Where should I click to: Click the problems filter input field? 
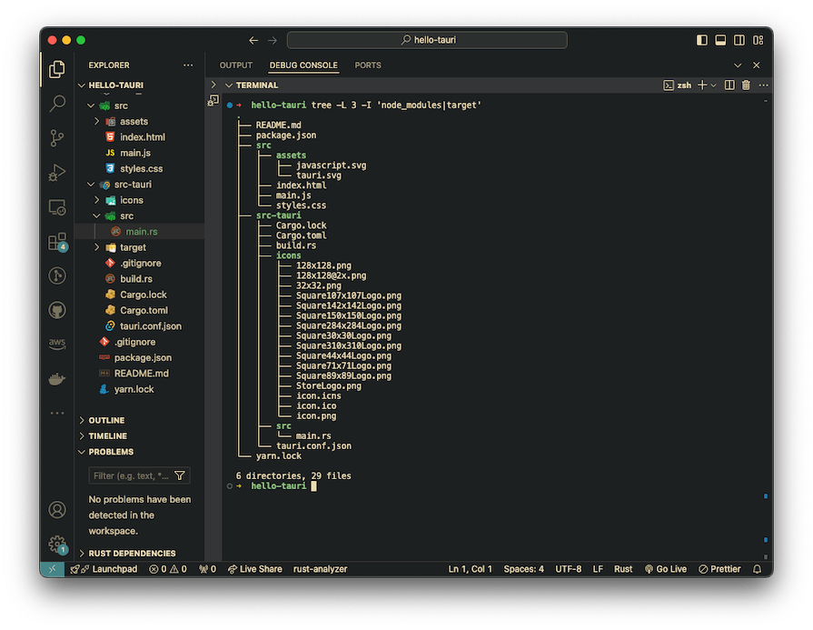point(132,475)
